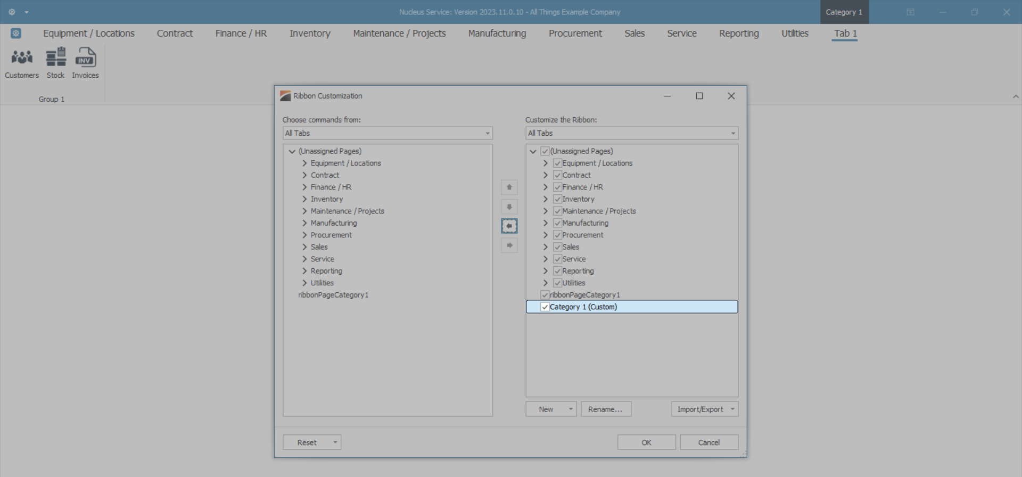This screenshot has width=1022, height=477.
Task: Uncheck the Inventory checkbox
Action: coord(557,199)
